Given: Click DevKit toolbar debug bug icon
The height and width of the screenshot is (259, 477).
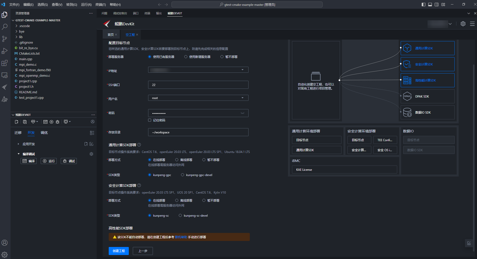Looking at the screenshot, I should (57, 122).
